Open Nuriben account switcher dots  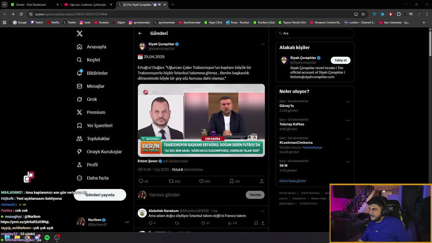pyautogui.click(x=127, y=222)
